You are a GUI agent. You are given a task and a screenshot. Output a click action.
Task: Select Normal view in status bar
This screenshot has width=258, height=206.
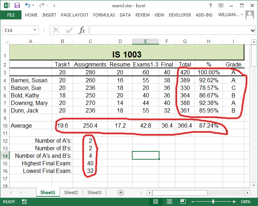pos(156,202)
